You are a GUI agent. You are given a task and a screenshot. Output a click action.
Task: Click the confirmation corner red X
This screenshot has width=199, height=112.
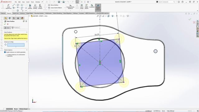(194, 22)
